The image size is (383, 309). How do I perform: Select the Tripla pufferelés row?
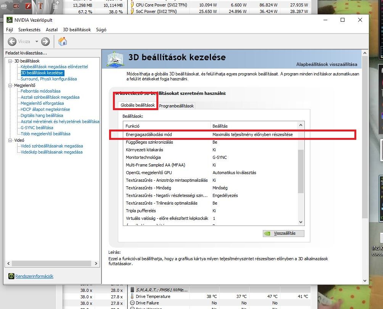tap(211, 211)
